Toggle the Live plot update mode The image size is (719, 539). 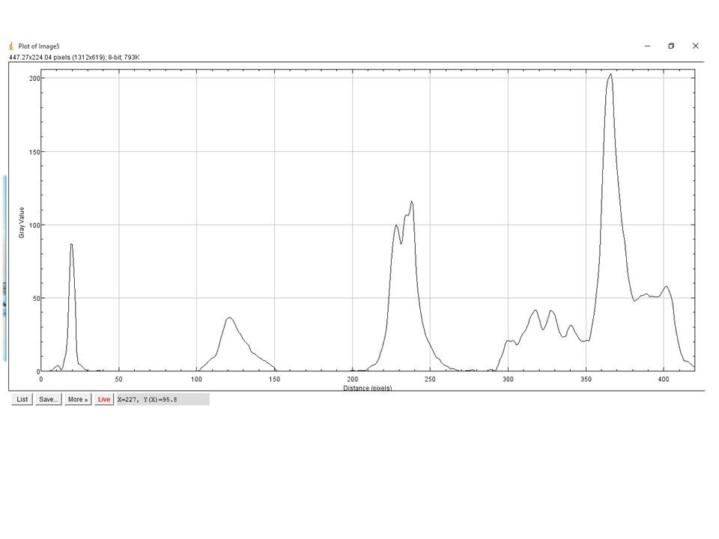click(x=103, y=399)
